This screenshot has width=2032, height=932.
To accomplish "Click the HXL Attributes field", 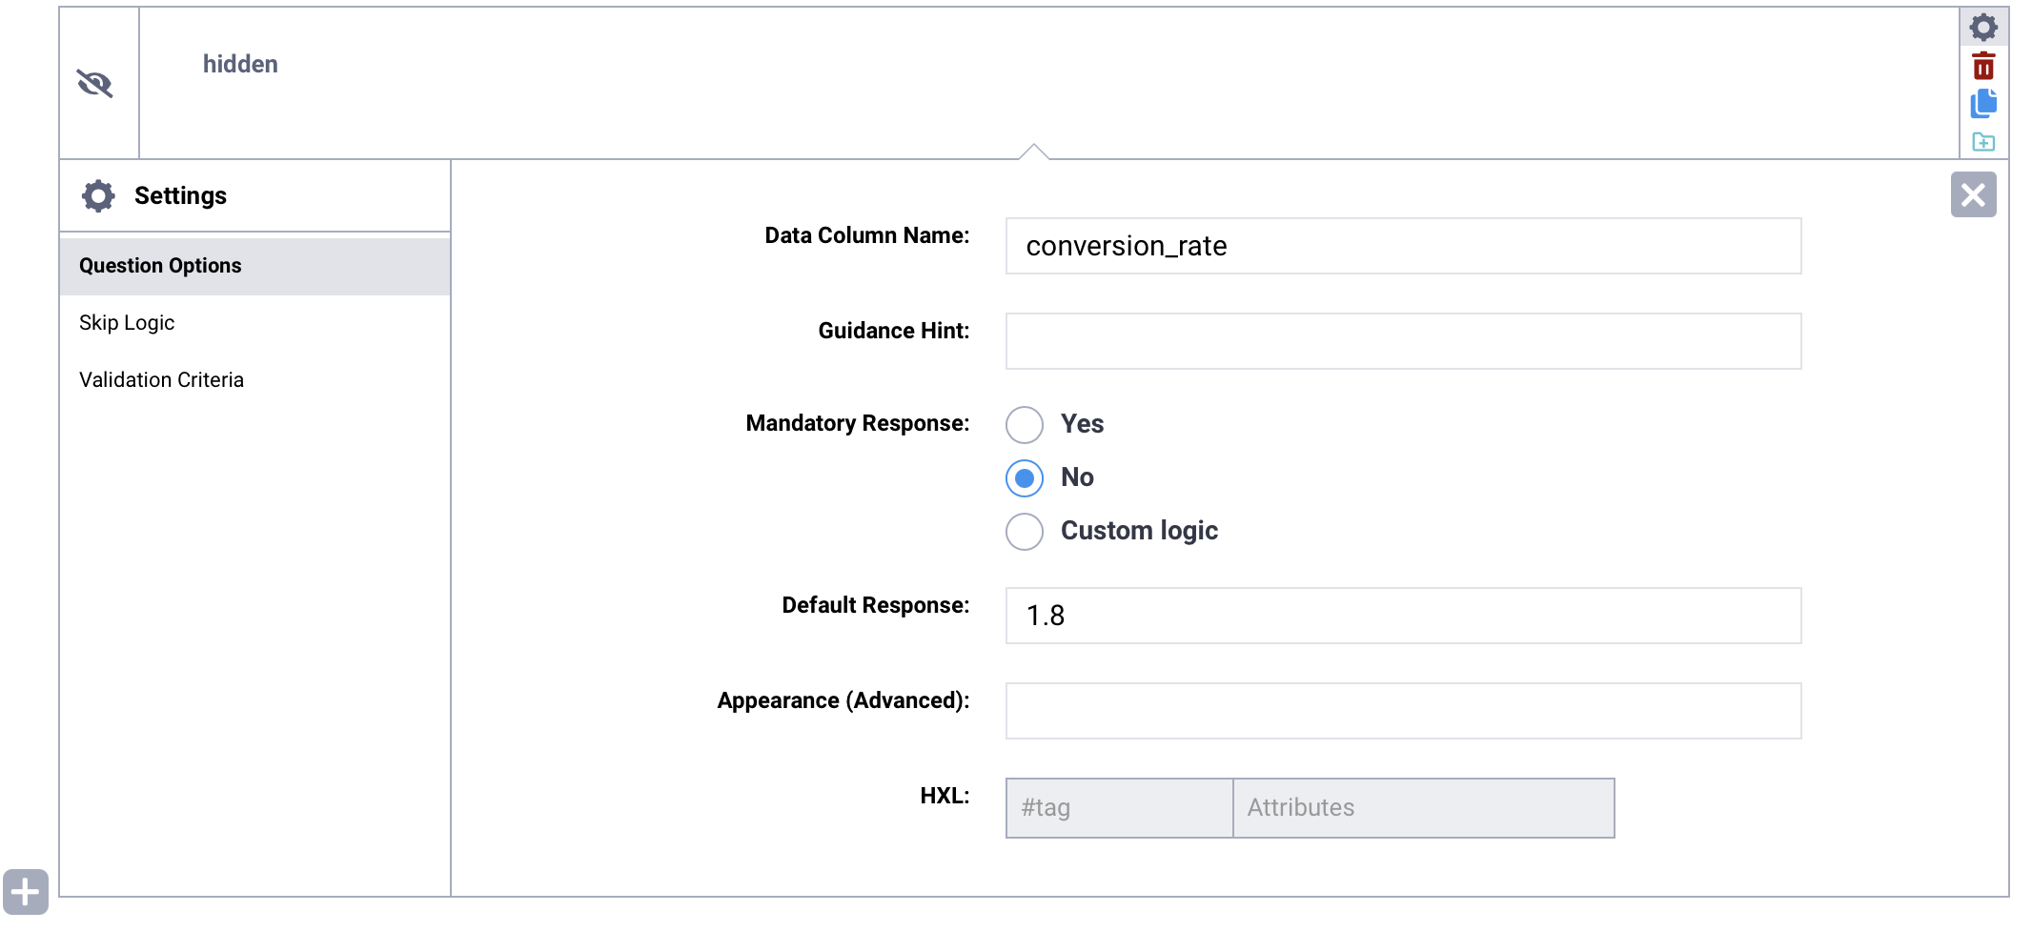I will pos(1423,808).
